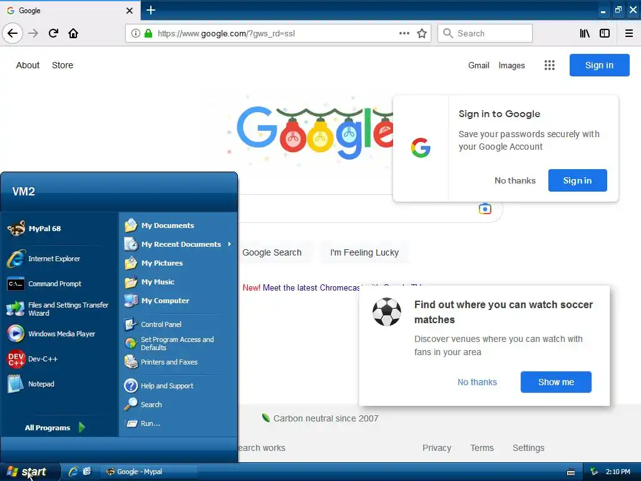641x481 pixels.
Task: Click Carbon neutral since 2007 link
Action: (326, 418)
